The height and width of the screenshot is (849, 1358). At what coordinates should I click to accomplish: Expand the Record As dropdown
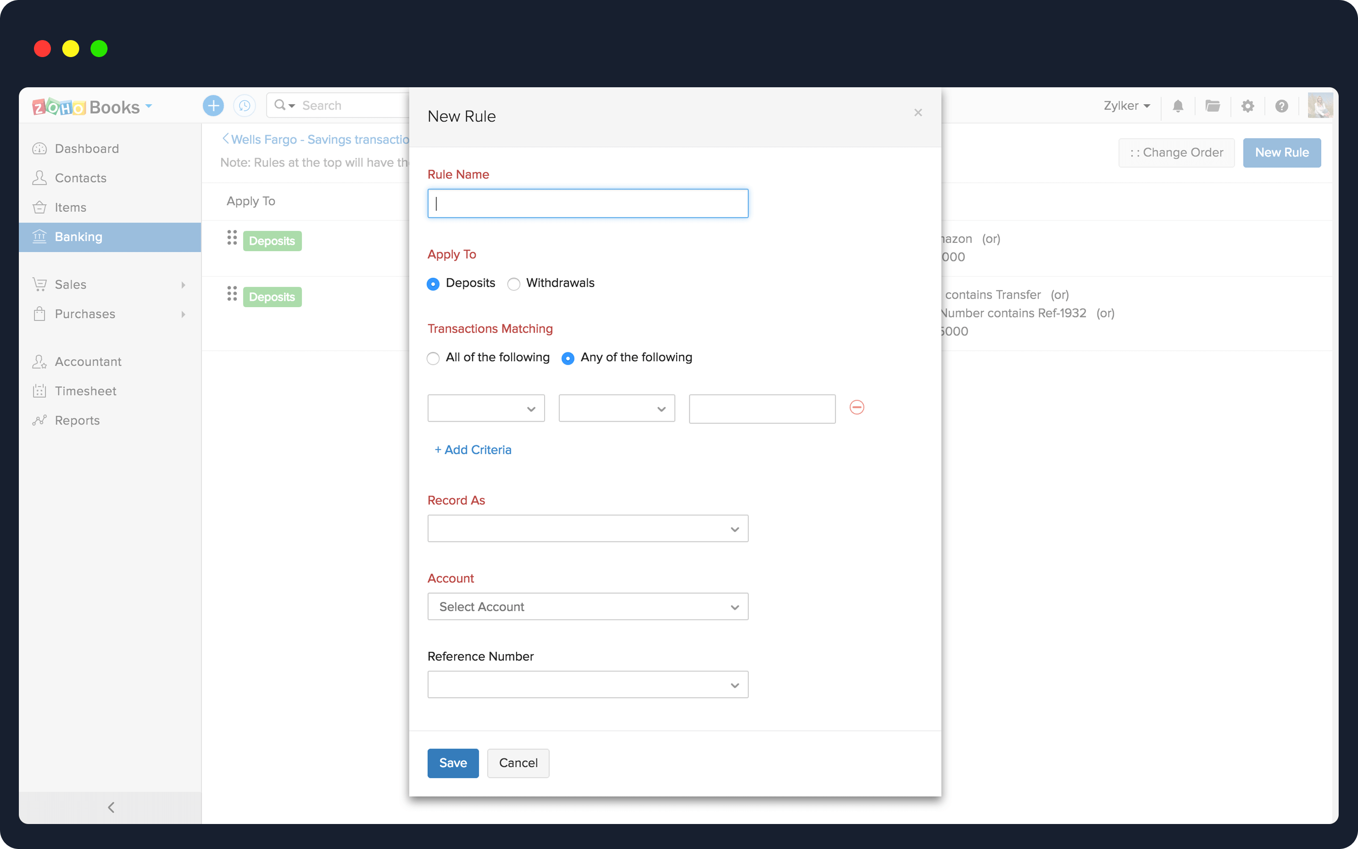tap(587, 528)
